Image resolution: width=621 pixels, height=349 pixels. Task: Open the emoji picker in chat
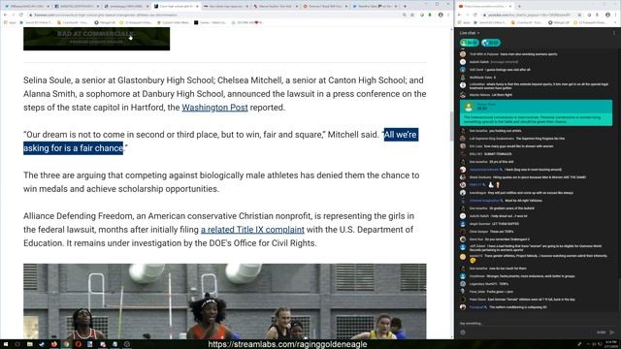pos(463,333)
